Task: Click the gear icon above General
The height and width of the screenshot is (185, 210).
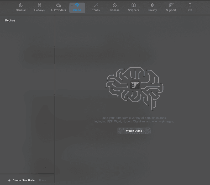Action: point(20,5)
